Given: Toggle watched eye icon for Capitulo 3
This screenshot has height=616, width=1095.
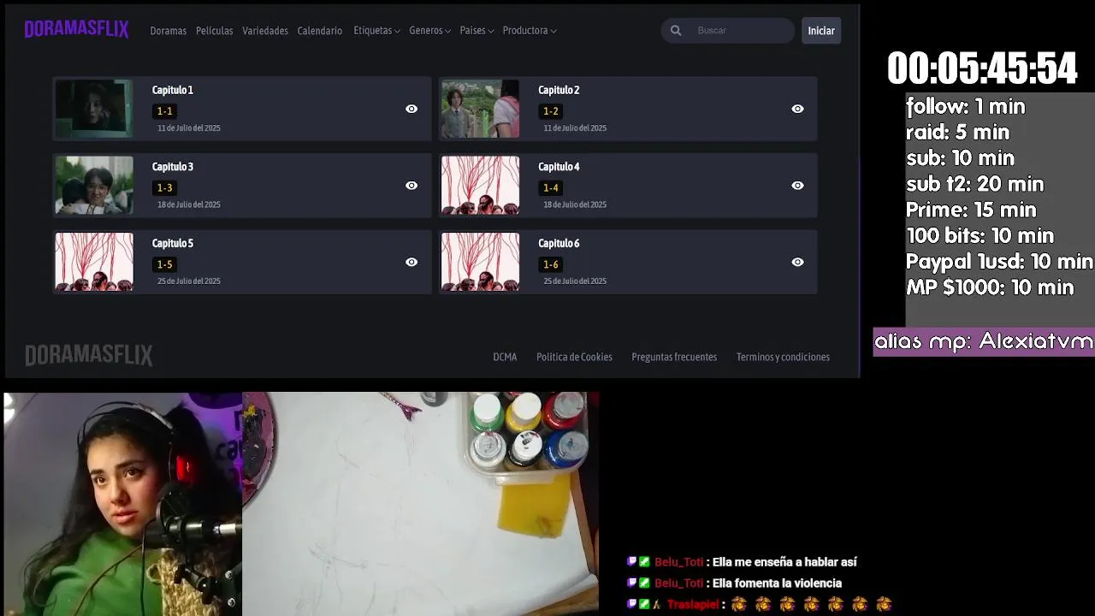Looking at the screenshot, I should coord(411,186).
